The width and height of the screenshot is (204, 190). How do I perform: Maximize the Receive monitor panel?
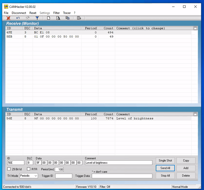click(195, 28)
